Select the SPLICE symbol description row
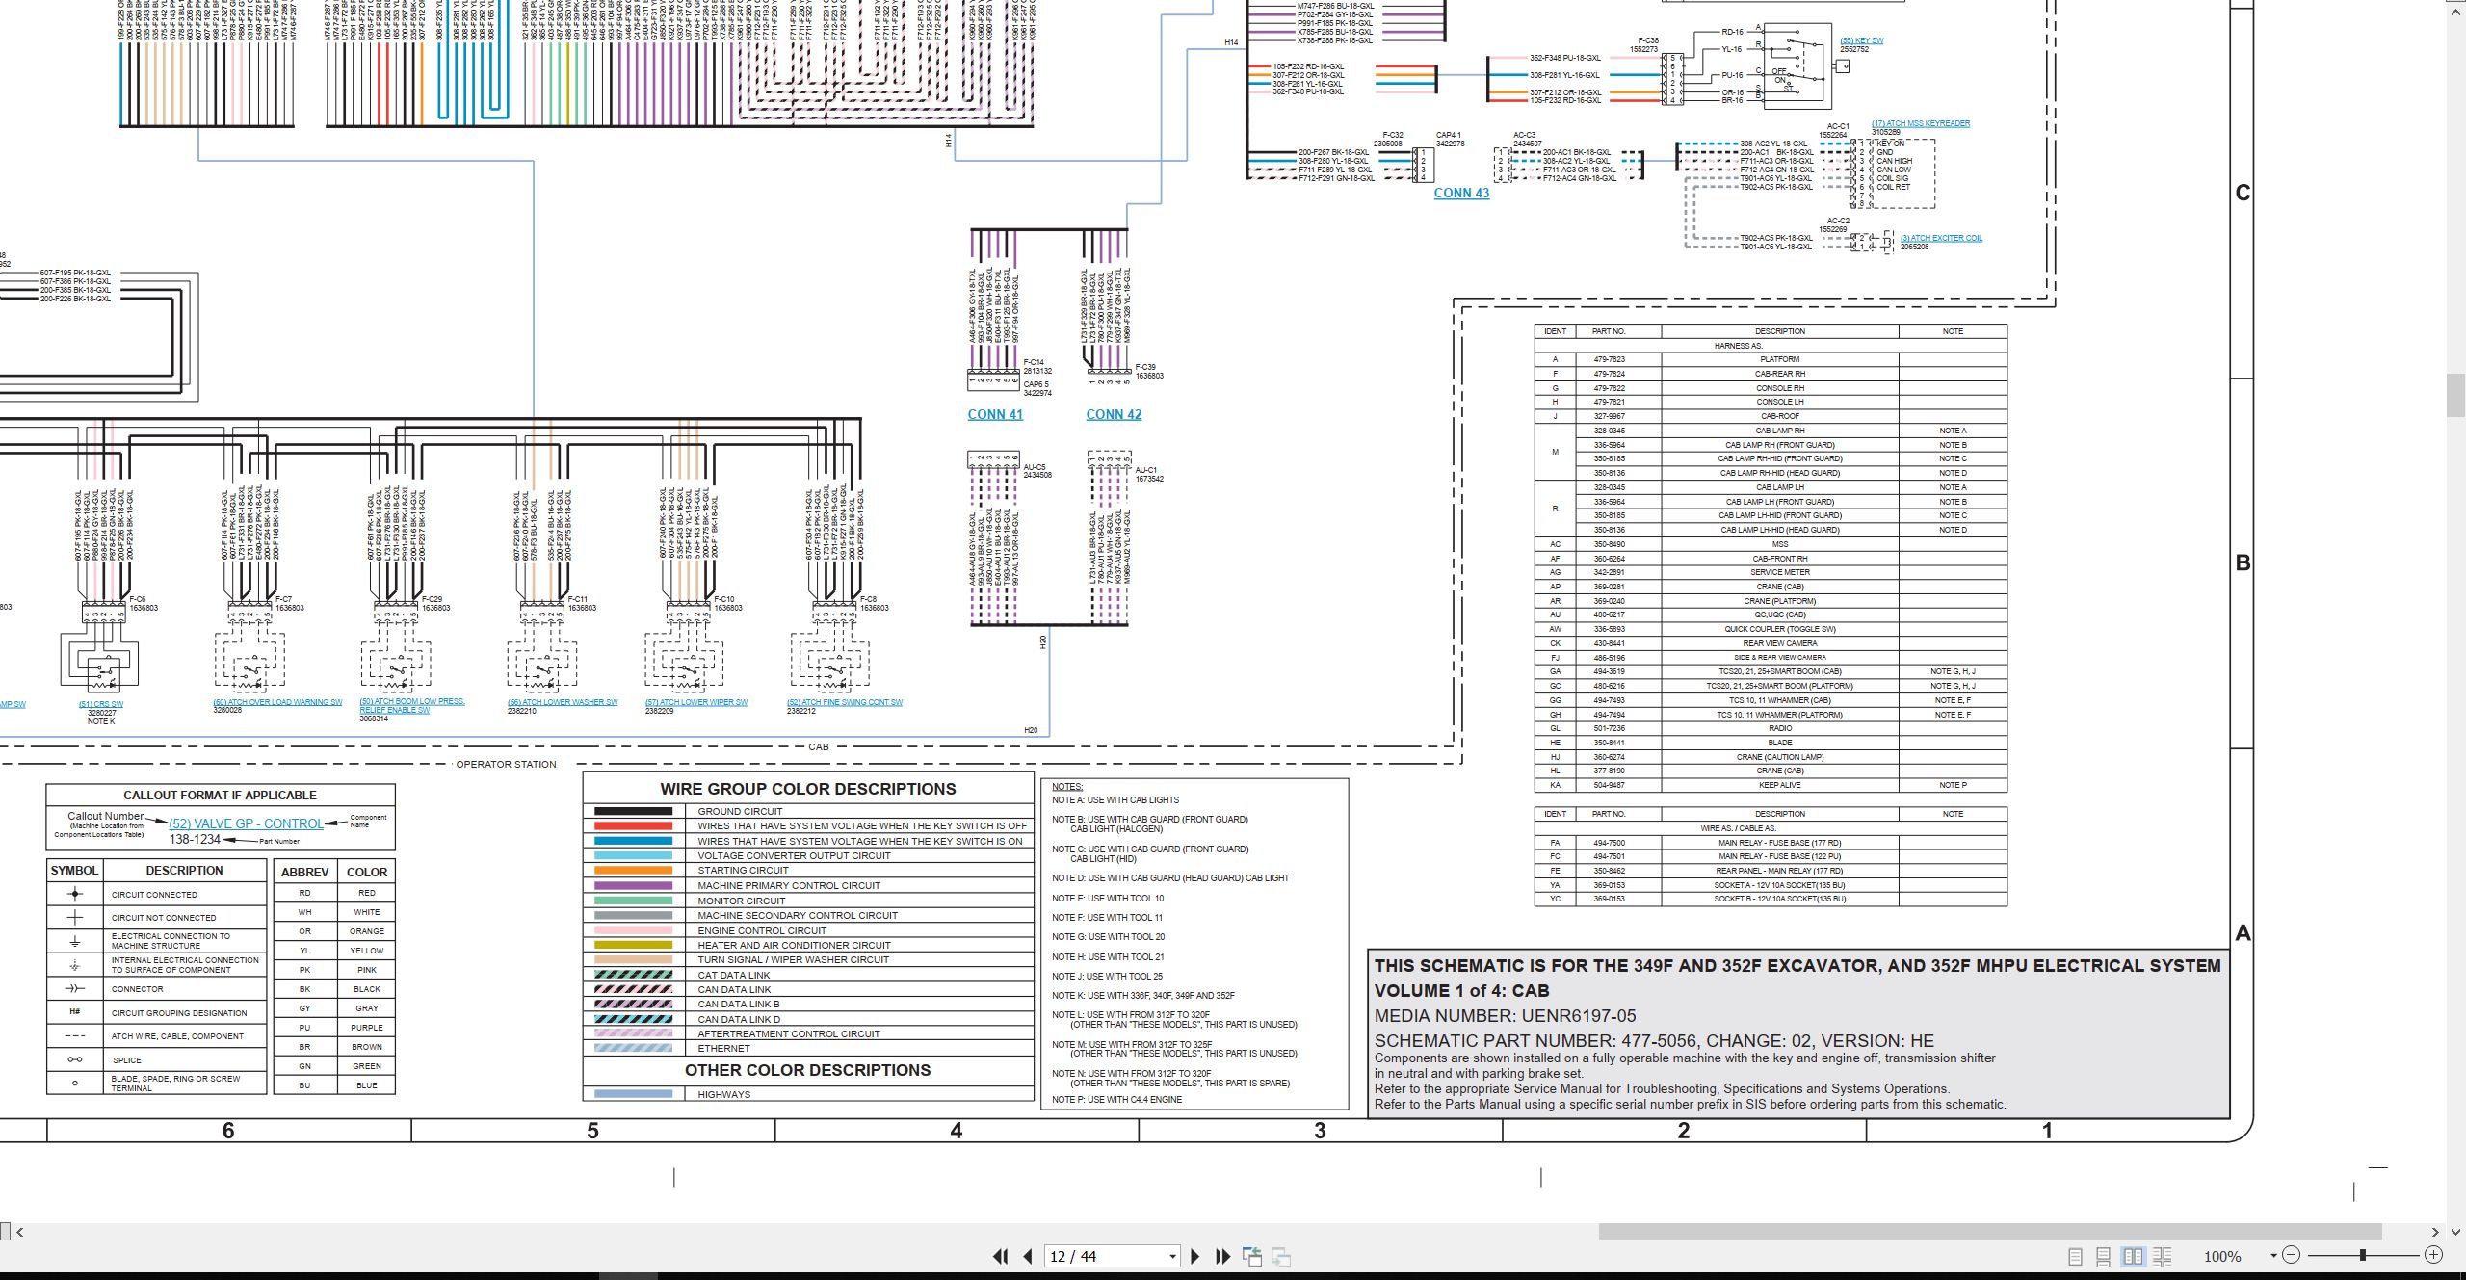Screen dimensions: 2466x1280 click(157, 1059)
